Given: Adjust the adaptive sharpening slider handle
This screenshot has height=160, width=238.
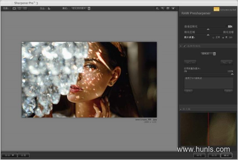Looking at the screenshot, I should [x=208, y=29].
